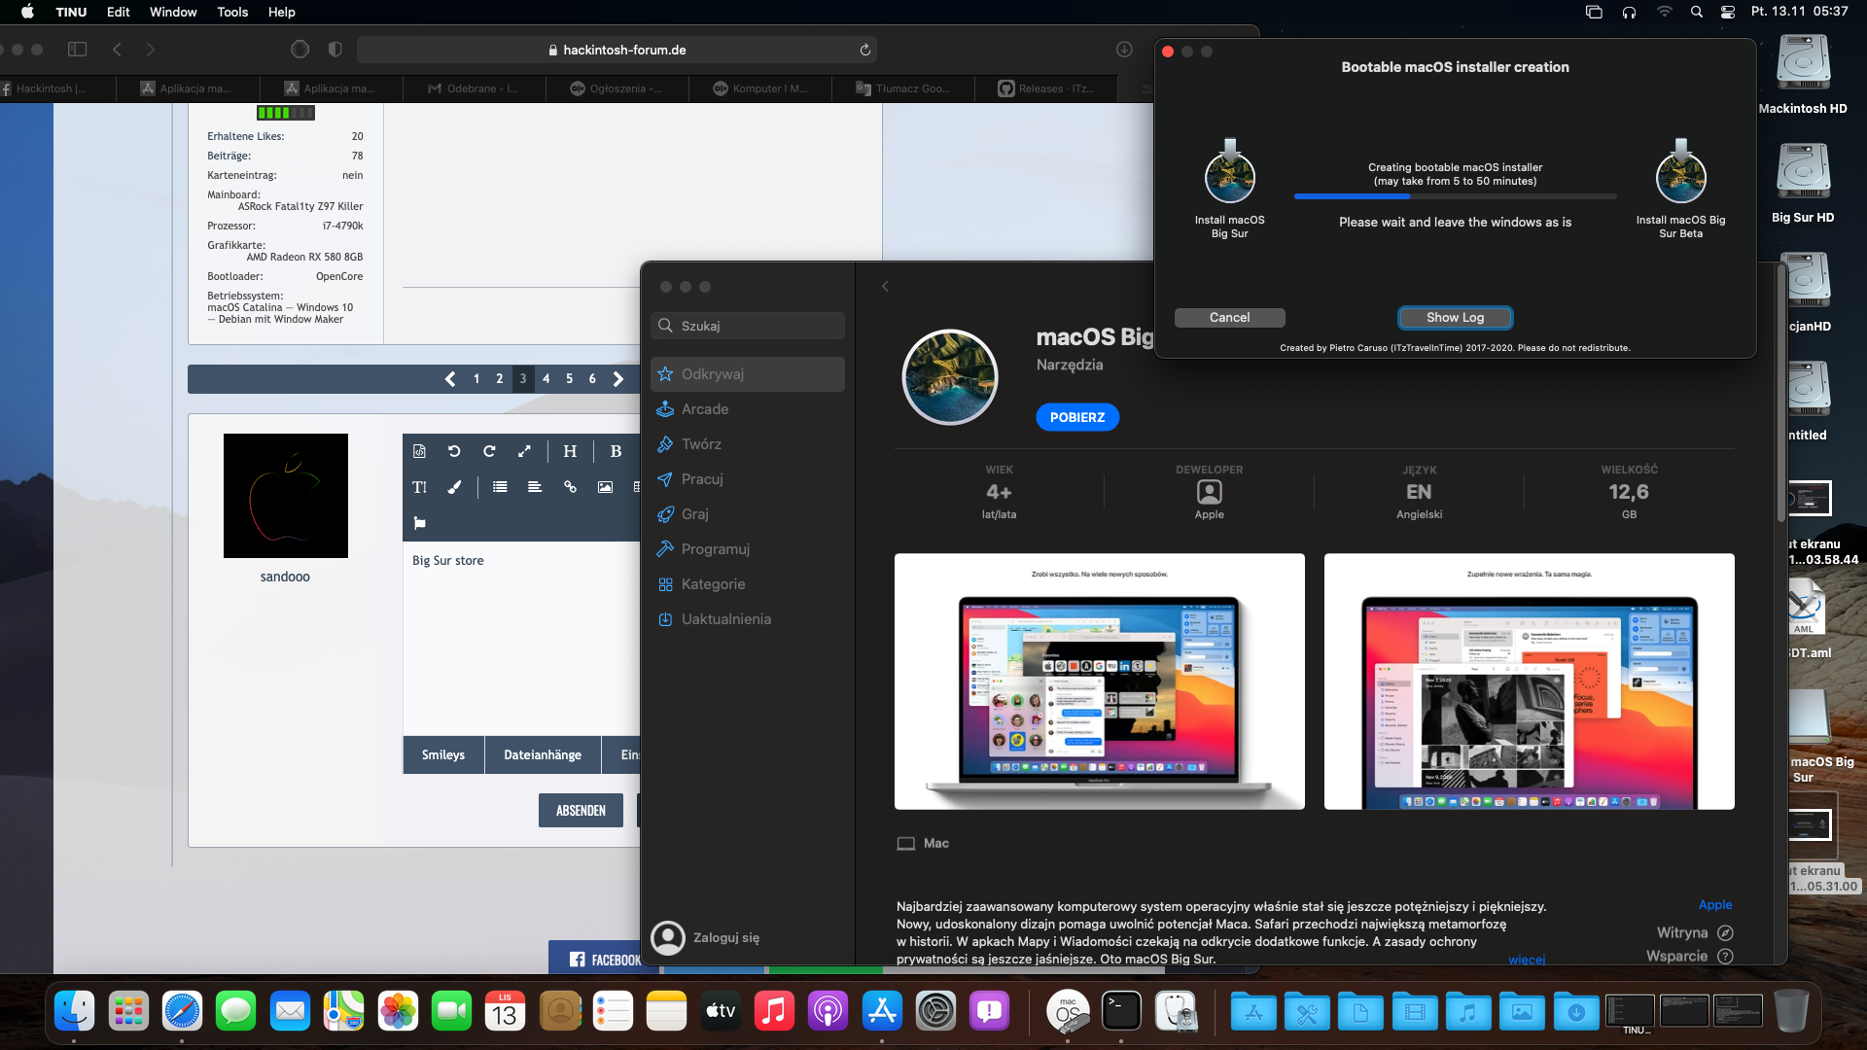Screen dimensions: 1867x1050
Task: Toggle source code view in editor
Action: click(419, 451)
